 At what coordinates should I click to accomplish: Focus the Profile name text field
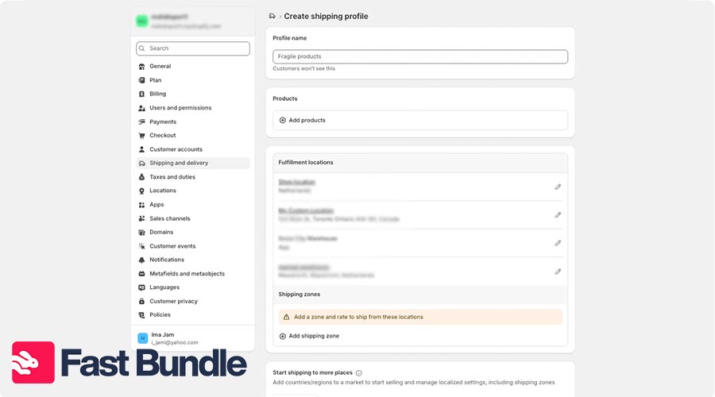tap(420, 56)
